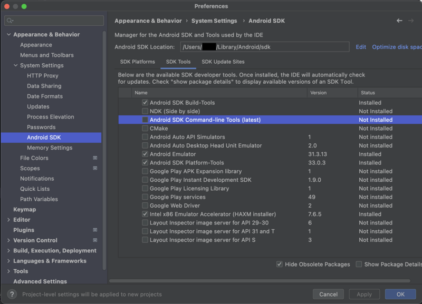This screenshot has width=422, height=304.
Task: Click the sidebar vertical scrollbar
Action: click(x=104, y=151)
